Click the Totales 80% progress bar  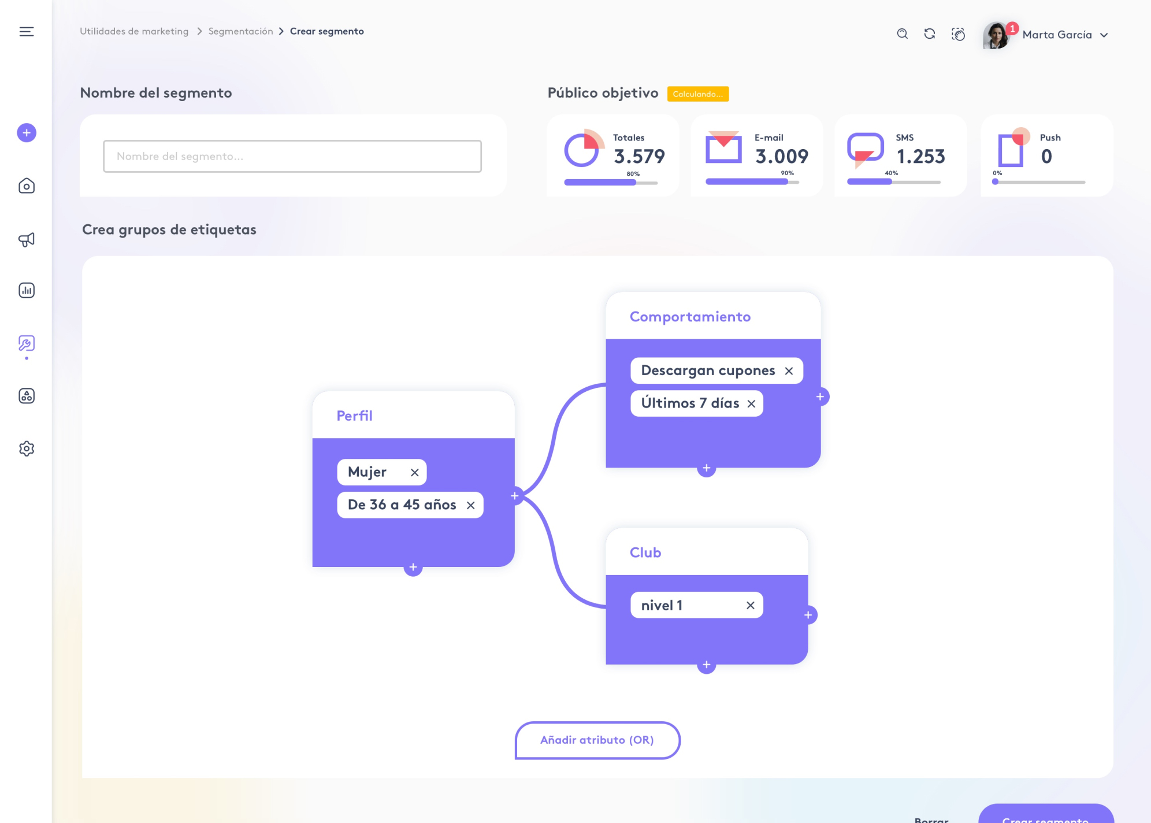[x=611, y=183]
